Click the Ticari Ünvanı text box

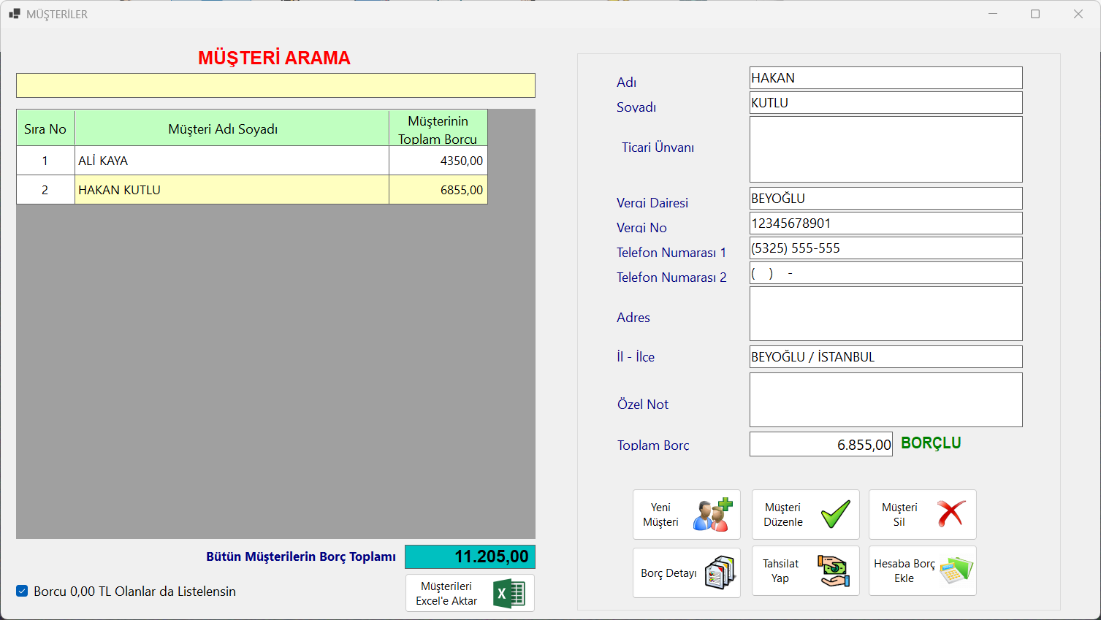click(885, 149)
